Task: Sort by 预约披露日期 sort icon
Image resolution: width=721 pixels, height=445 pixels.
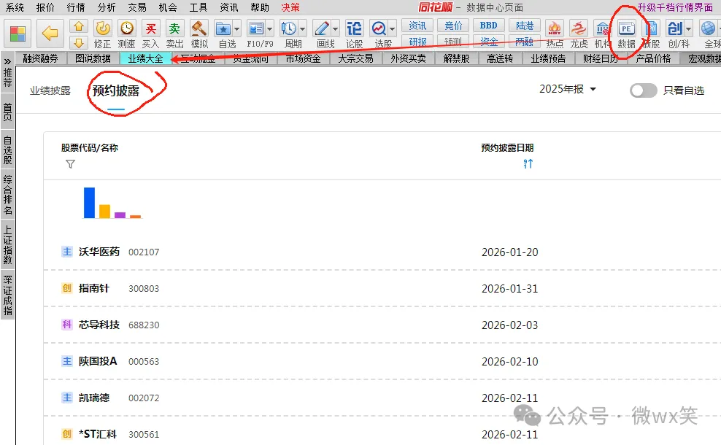Action: point(528,164)
